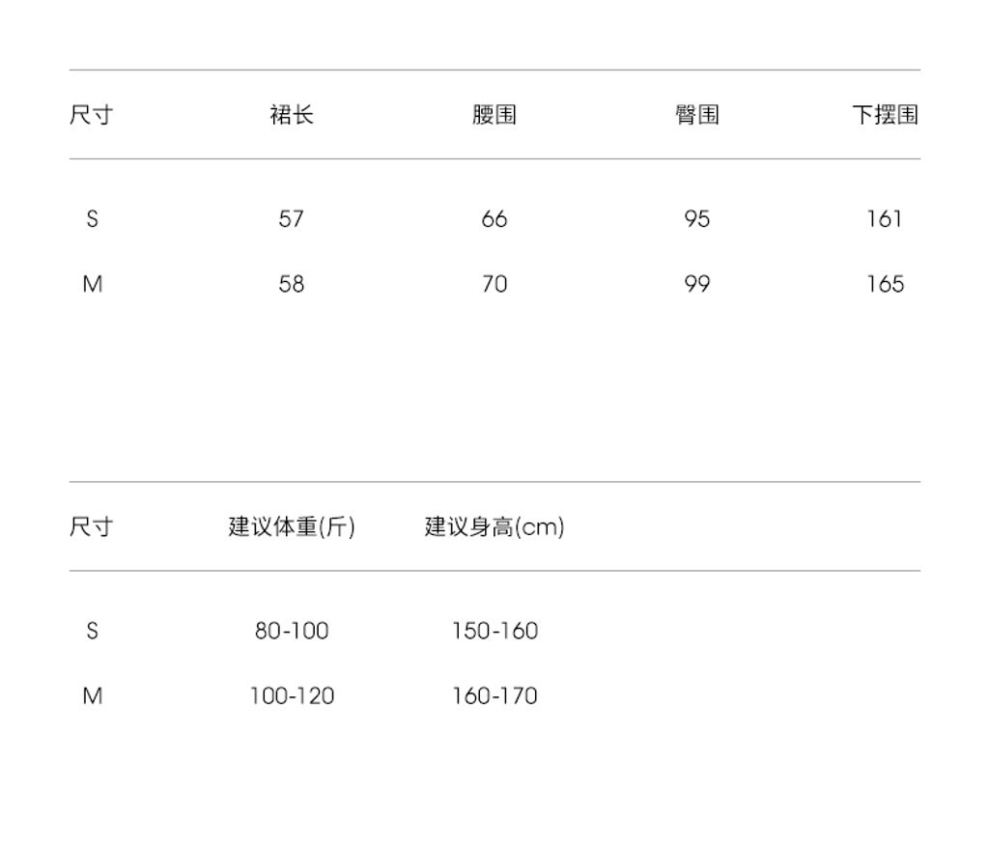Click the S label in the 裙长 table

(92, 219)
